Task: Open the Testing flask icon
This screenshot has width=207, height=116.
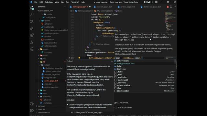Action: (x=32, y=42)
